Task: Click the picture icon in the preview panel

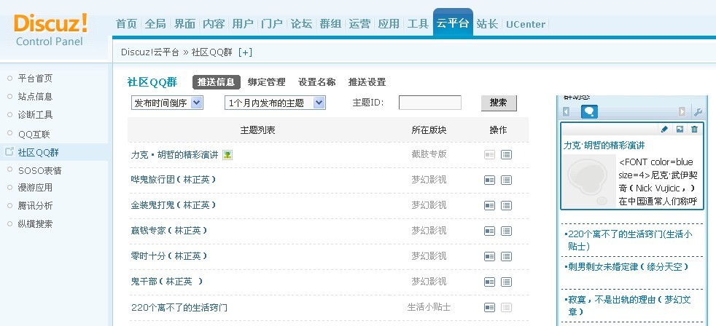Action: tap(680, 130)
